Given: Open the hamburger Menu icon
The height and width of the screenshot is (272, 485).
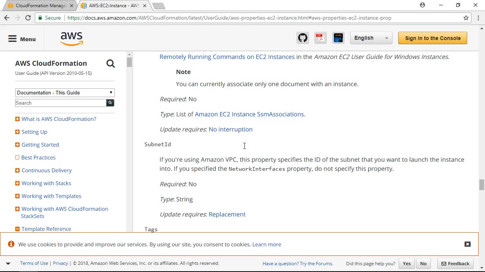Looking at the screenshot, I should [13, 39].
